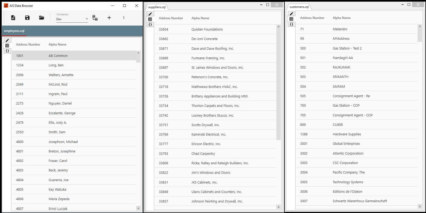Click Alpha Name column header in customers
The image size is (426, 213).
click(342, 18)
